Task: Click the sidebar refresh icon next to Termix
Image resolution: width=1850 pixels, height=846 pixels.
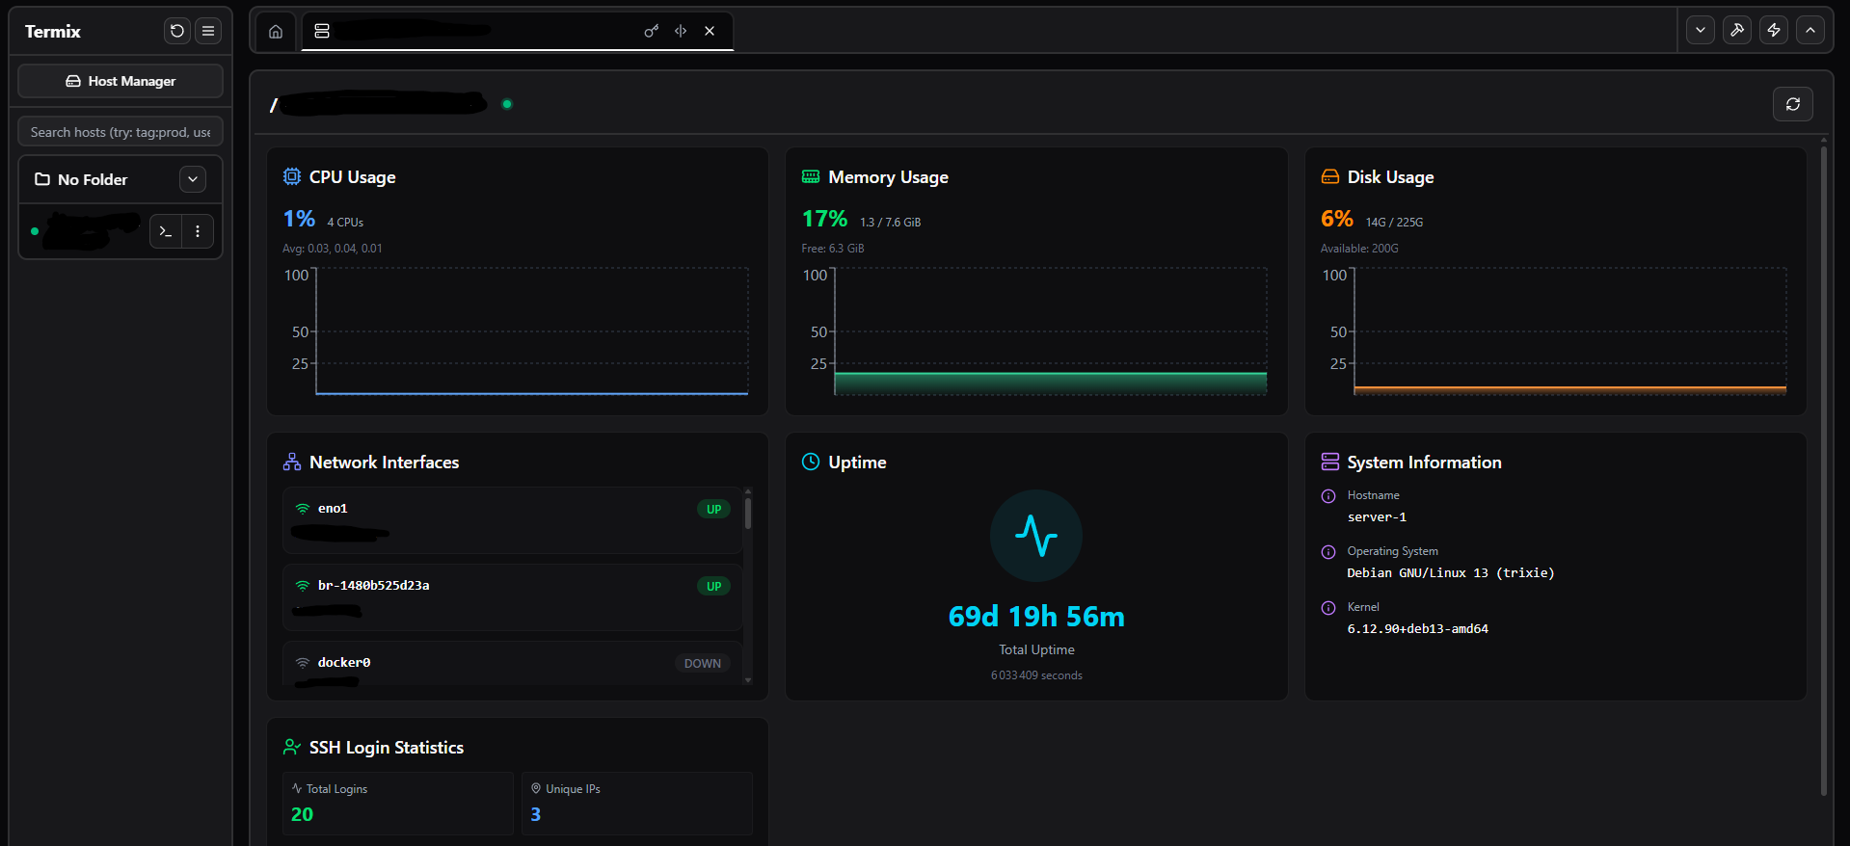Action: 177,31
